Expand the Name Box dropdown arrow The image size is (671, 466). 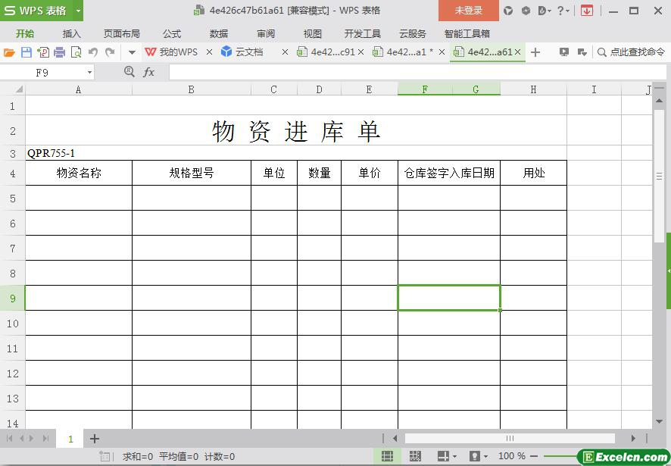click(89, 73)
